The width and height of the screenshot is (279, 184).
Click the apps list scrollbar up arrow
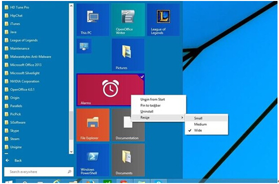click(71, 6)
